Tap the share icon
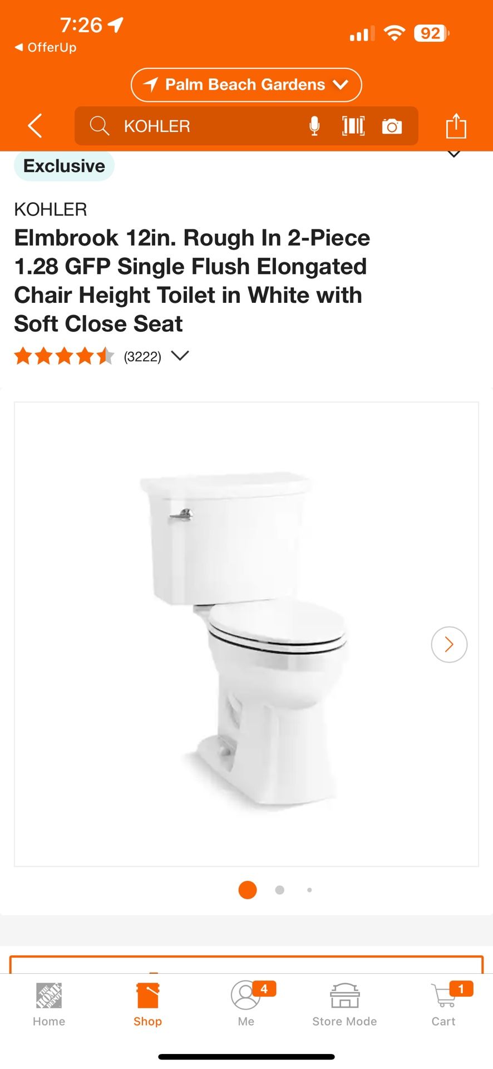Viewport: 493px width, 1069px height. 456,126
